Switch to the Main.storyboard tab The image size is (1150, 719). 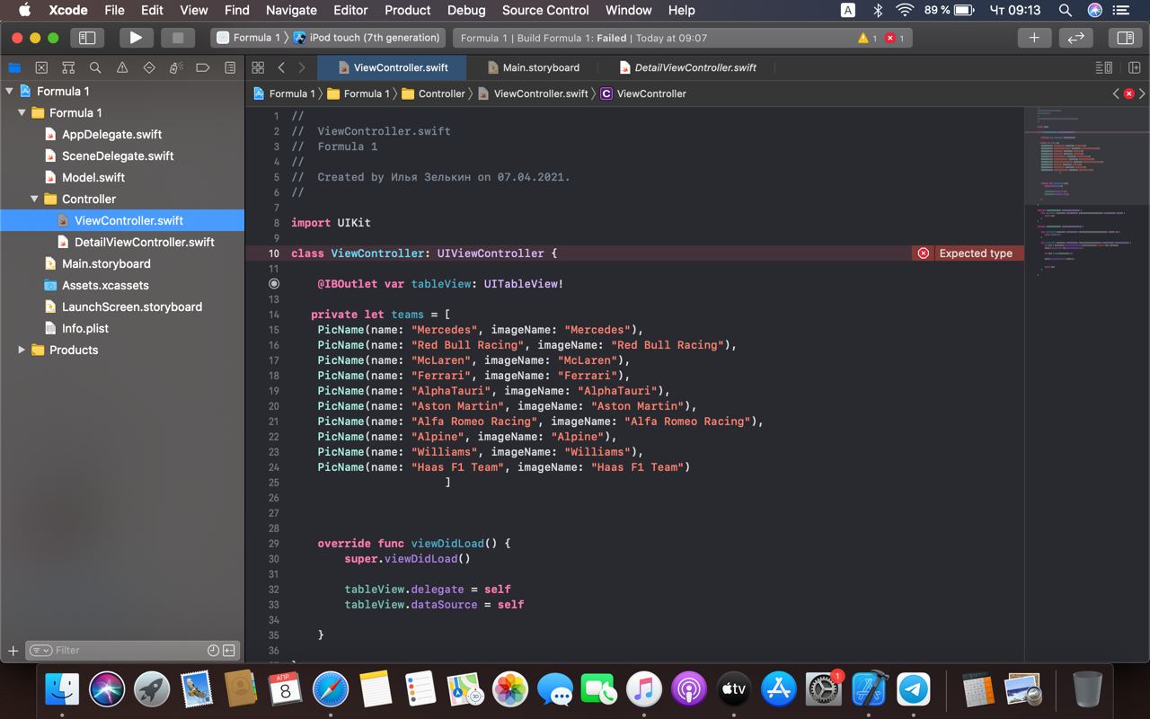click(534, 67)
